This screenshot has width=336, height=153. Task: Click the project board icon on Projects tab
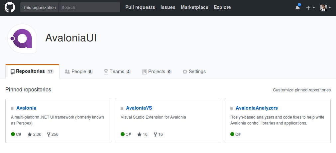(x=144, y=72)
